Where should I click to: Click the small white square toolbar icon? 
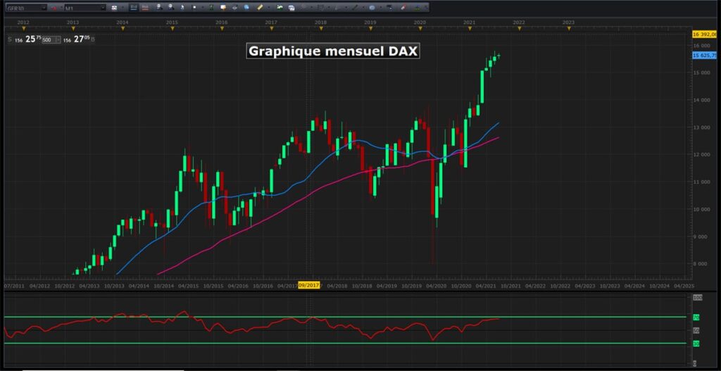tap(194, 8)
